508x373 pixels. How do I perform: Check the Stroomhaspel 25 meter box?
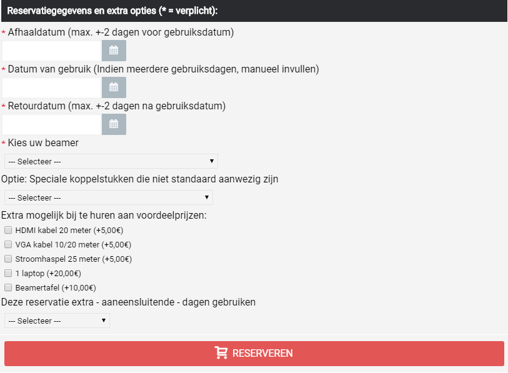(x=8, y=259)
